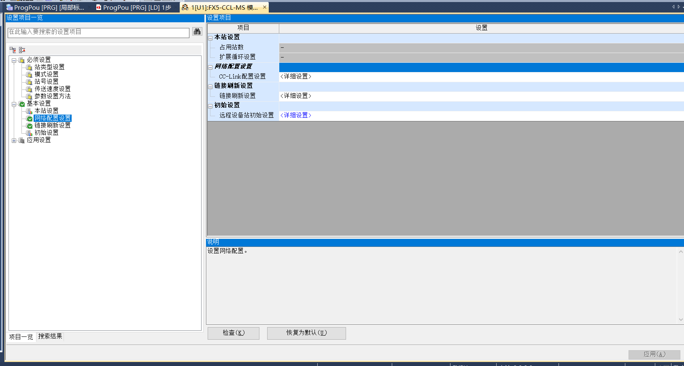Click the expand-all tree icon
The width and height of the screenshot is (684, 366).
pyautogui.click(x=13, y=50)
